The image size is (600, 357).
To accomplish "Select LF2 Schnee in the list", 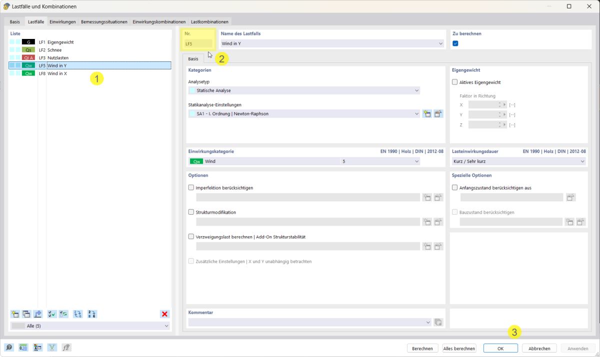I will (90, 50).
